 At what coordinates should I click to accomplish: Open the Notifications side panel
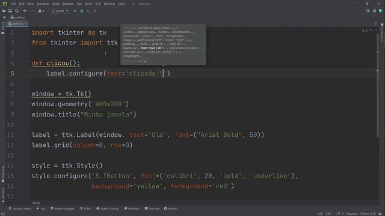[x=382, y=32]
